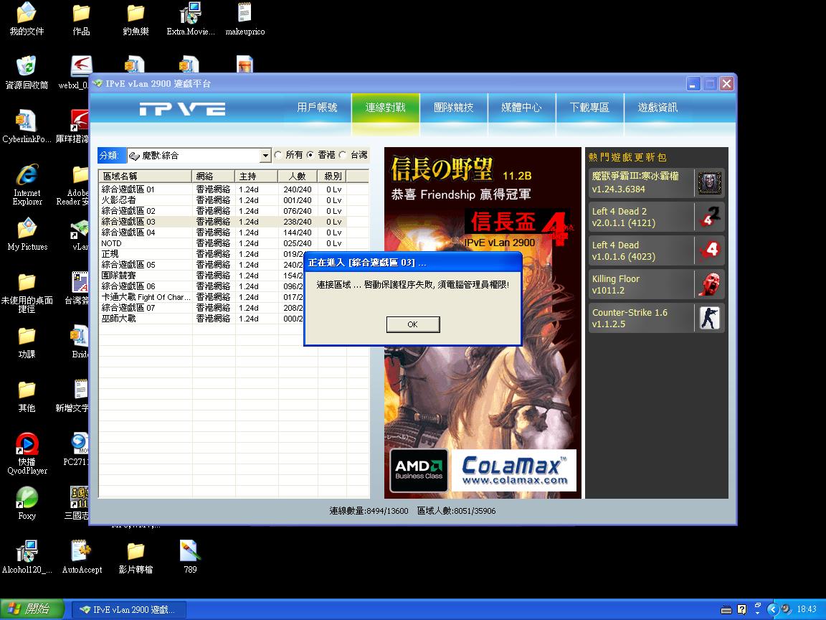Open makeuprico text file icon

(x=245, y=19)
